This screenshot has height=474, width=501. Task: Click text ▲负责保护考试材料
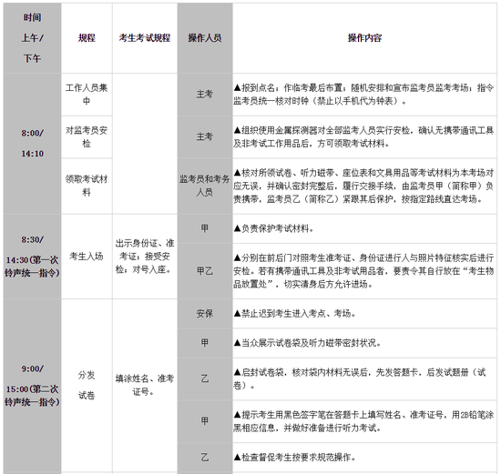pyautogui.click(x=274, y=228)
